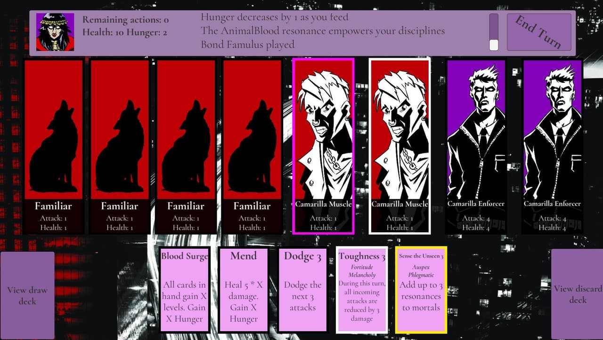
Task: Click the "Bond Famulus played" log line
Action: tap(248, 45)
